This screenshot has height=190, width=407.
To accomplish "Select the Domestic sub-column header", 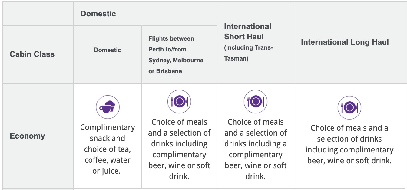I will pyautogui.click(x=108, y=50).
